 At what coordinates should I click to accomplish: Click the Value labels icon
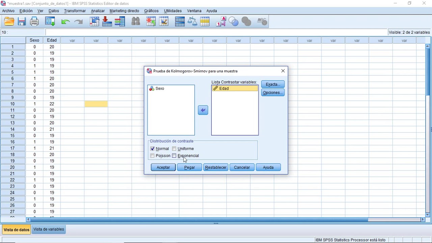pyautogui.click(x=221, y=22)
